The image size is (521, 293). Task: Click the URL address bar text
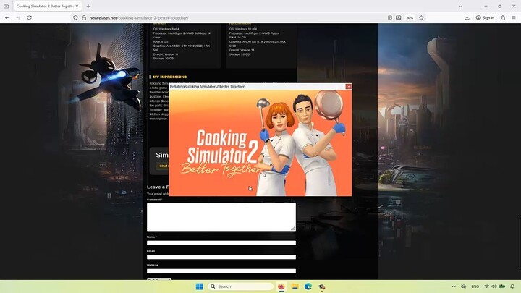(x=139, y=17)
